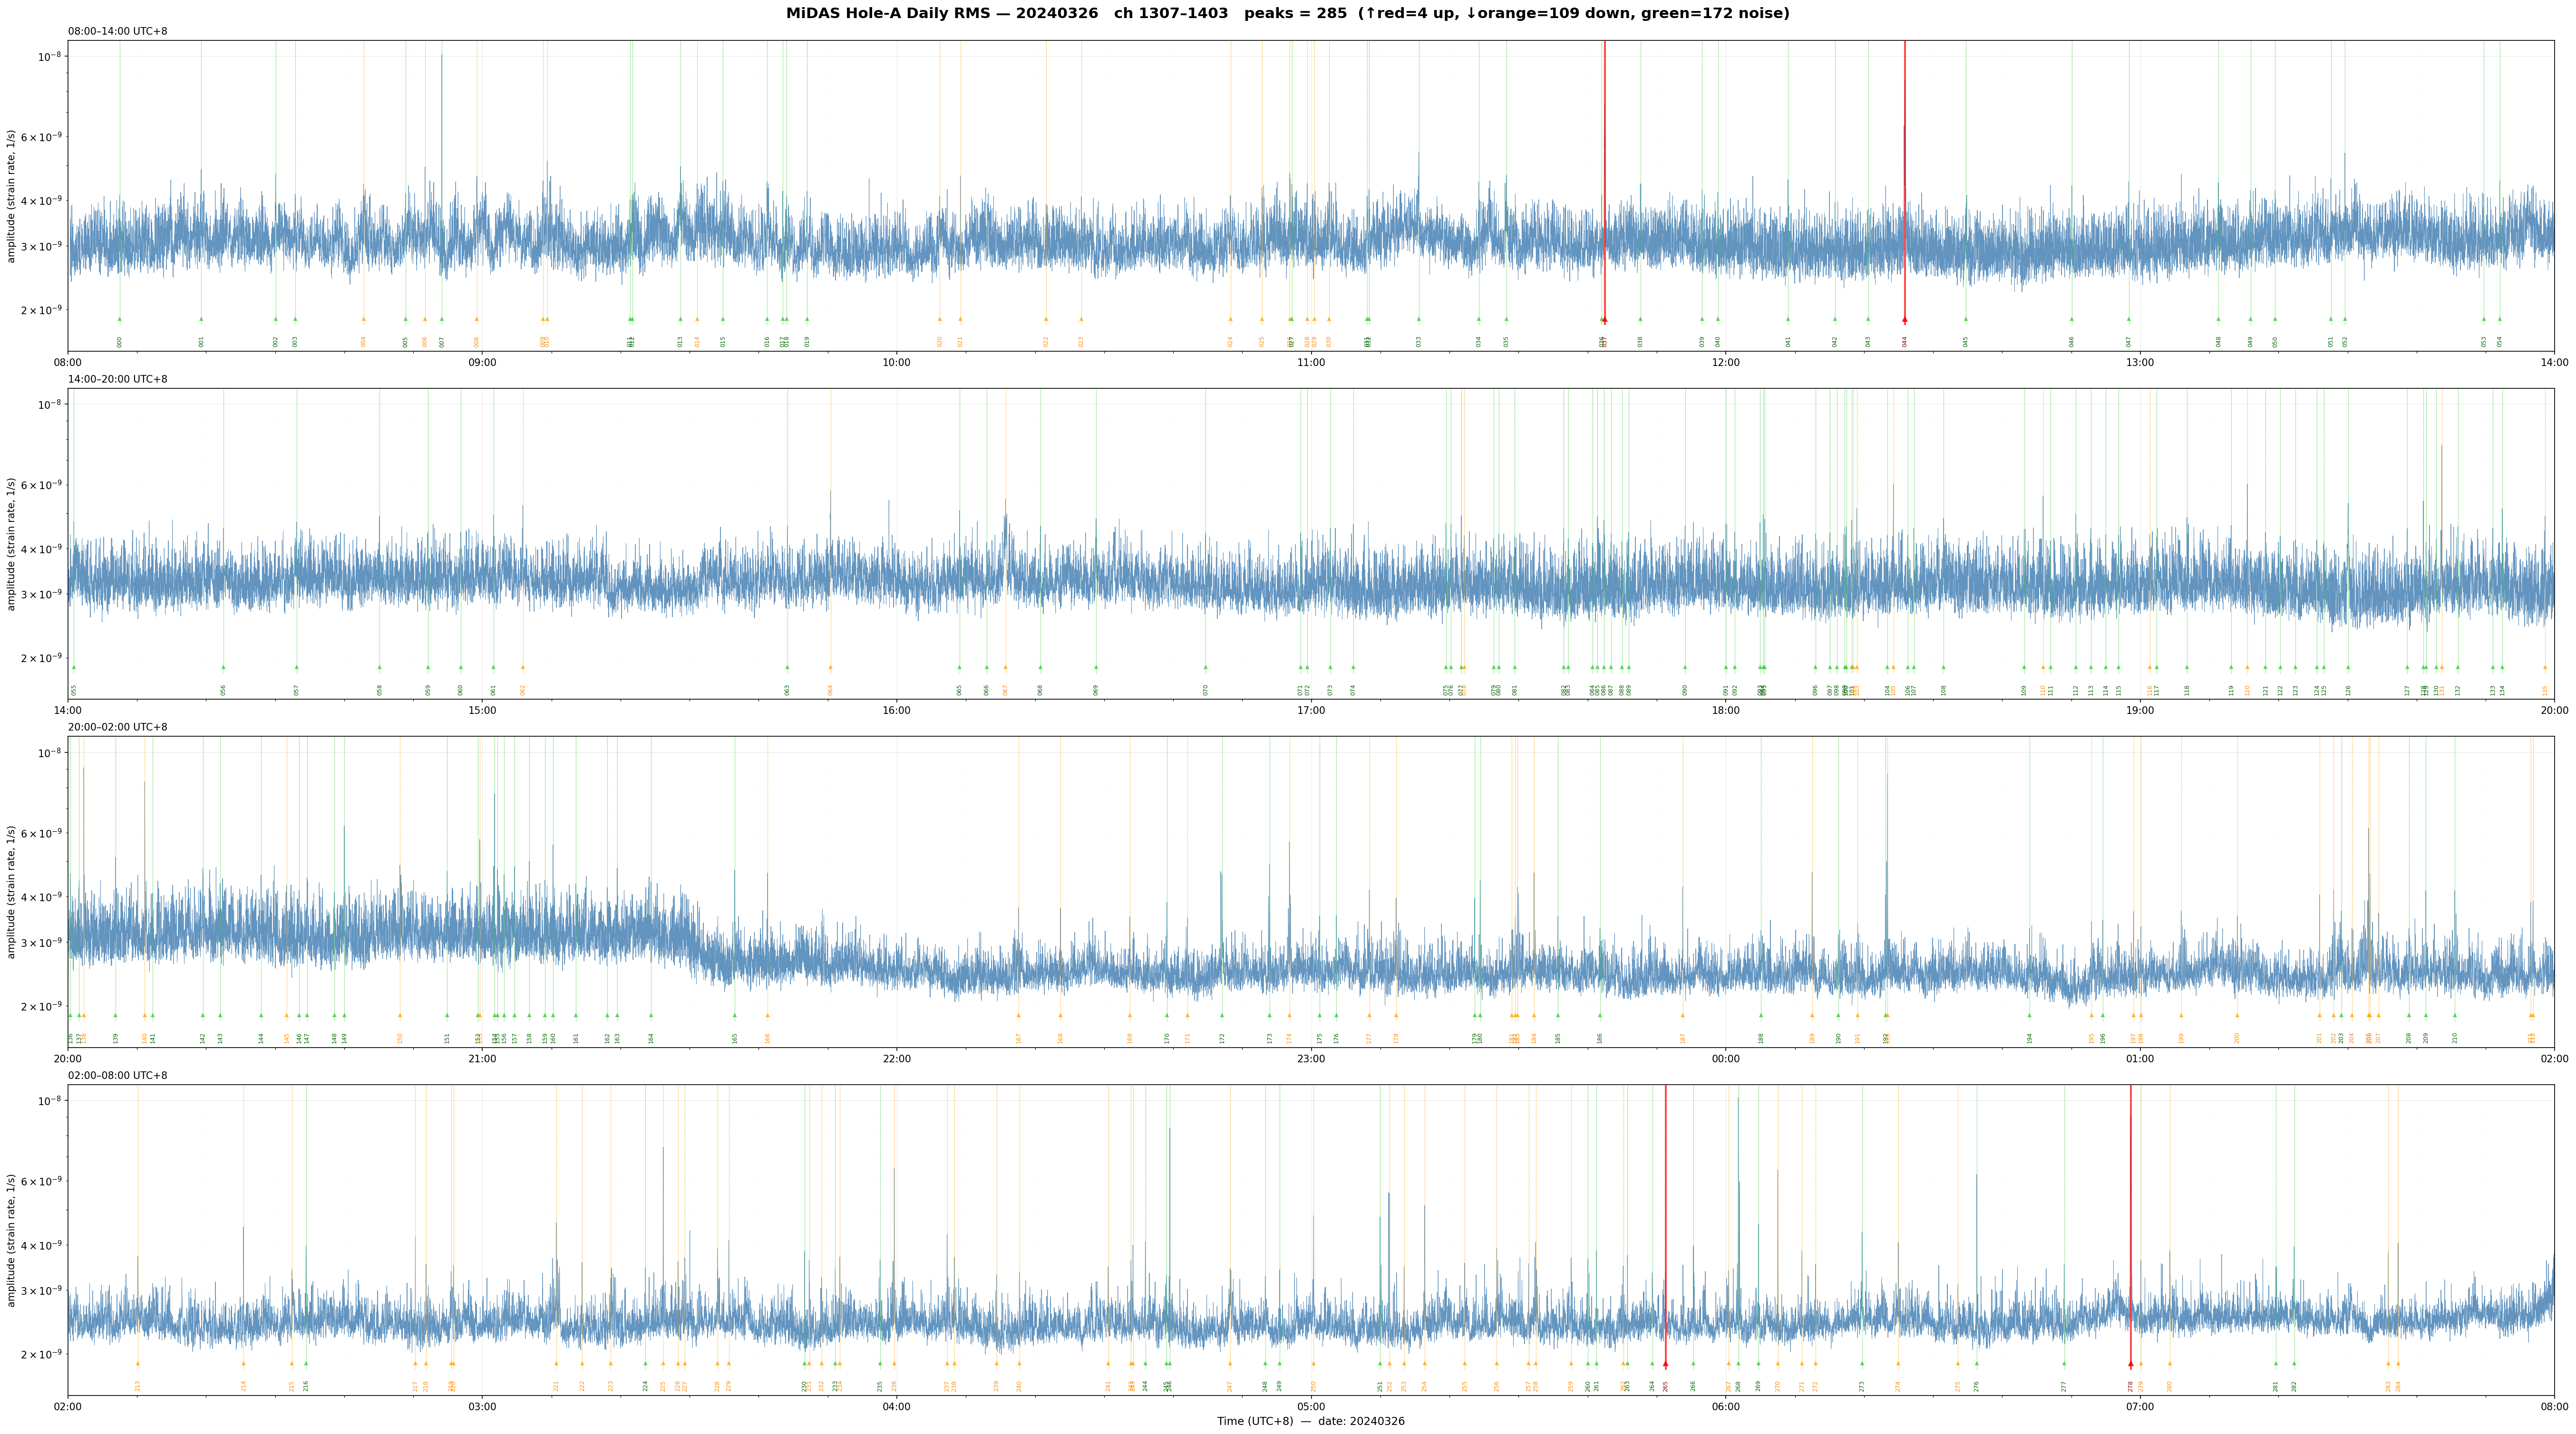Pick orange down peak marker 150
This screenshot has width=2576, height=1434.
(x=399, y=1015)
